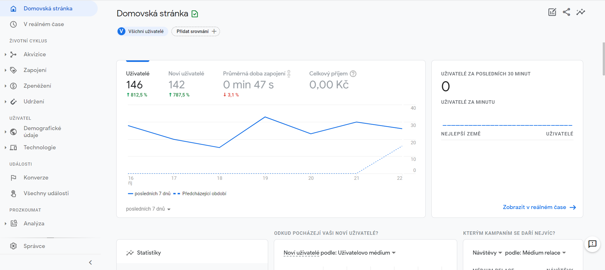Click Přidat srovnání button
The height and width of the screenshot is (270, 605).
pyautogui.click(x=196, y=31)
